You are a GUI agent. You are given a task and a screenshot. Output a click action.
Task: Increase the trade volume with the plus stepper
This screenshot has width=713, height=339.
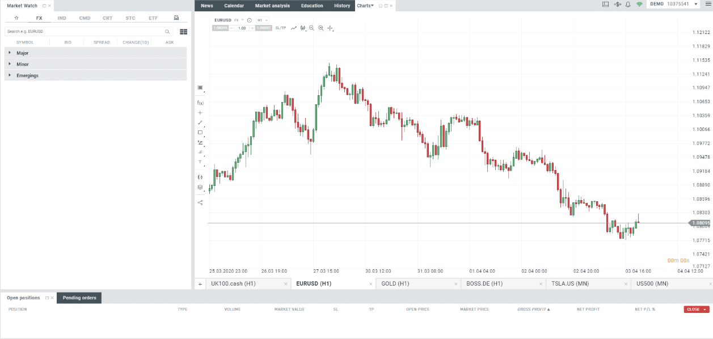(x=252, y=28)
